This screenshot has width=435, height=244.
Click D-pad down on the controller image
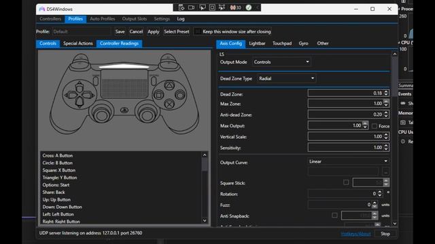(x=80, y=102)
